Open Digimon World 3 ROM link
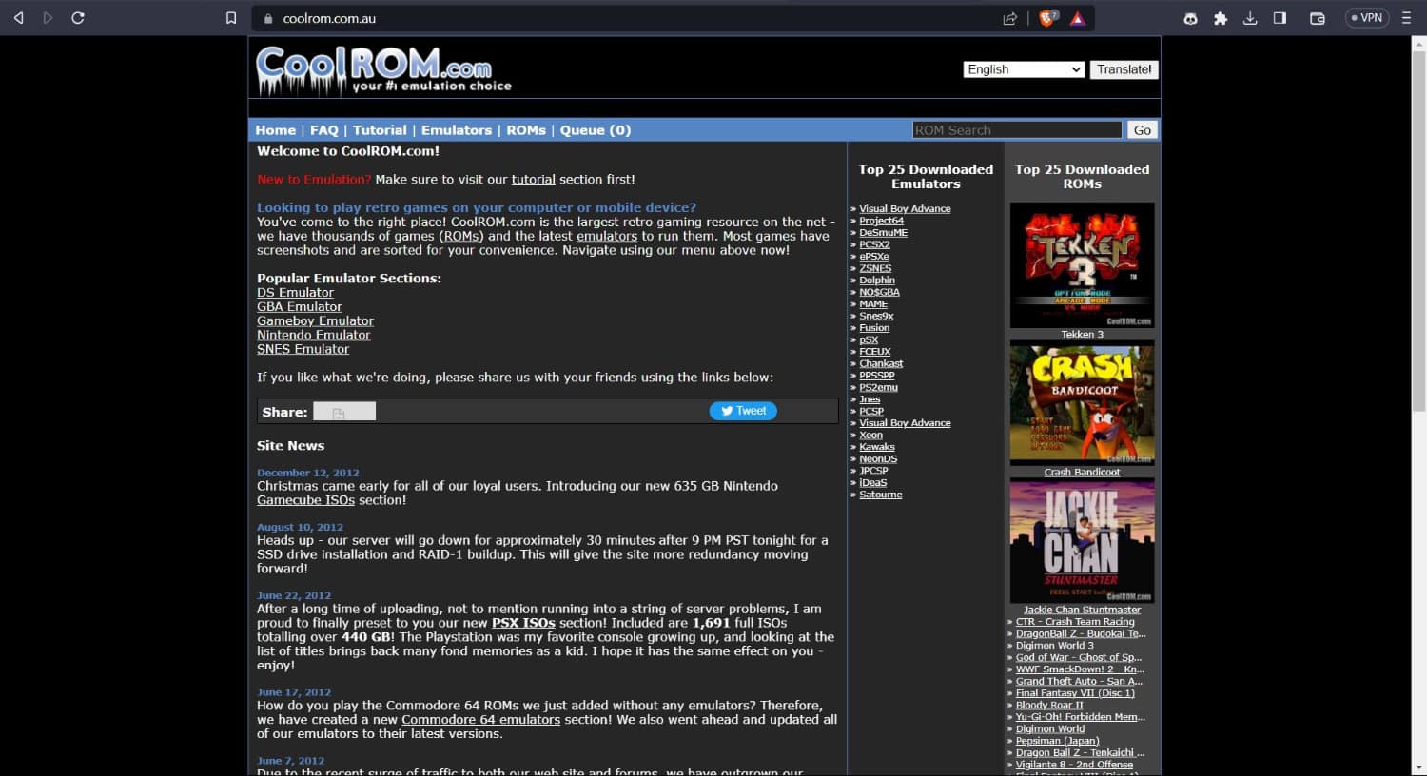 (x=1055, y=646)
